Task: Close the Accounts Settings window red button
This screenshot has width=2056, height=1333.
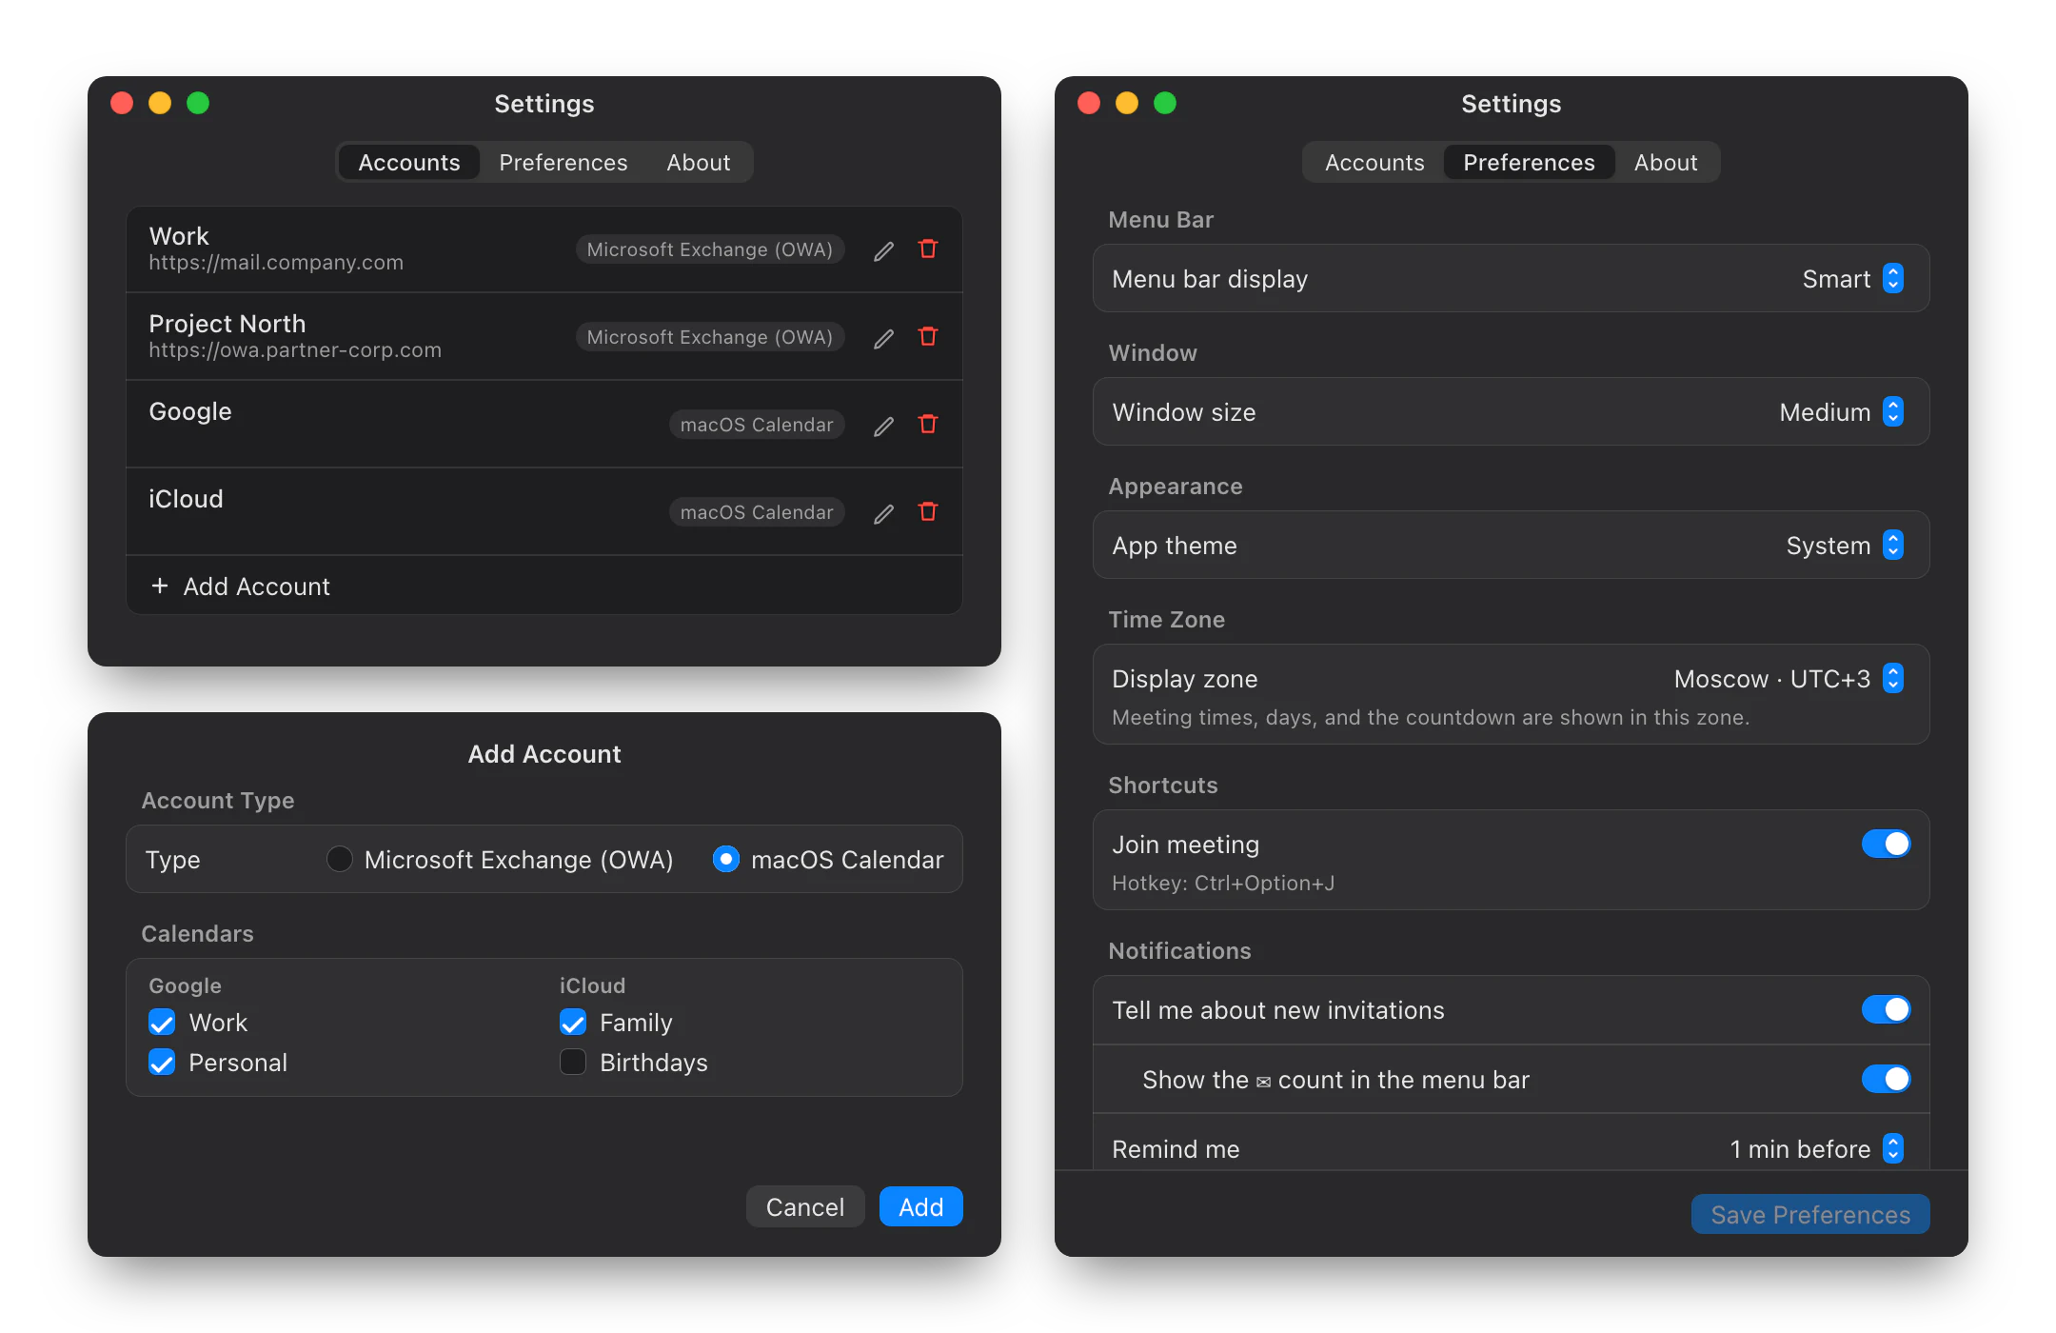Action: tap(122, 103)
